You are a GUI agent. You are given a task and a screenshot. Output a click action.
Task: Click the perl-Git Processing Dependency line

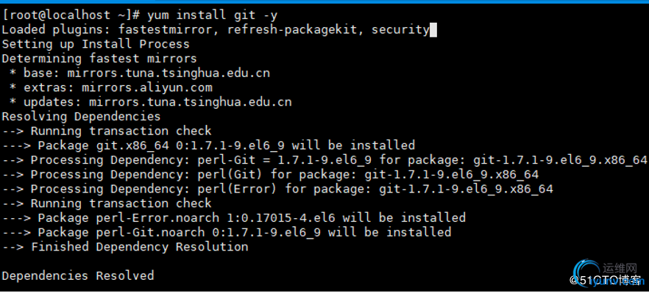(x=324, y=160)
